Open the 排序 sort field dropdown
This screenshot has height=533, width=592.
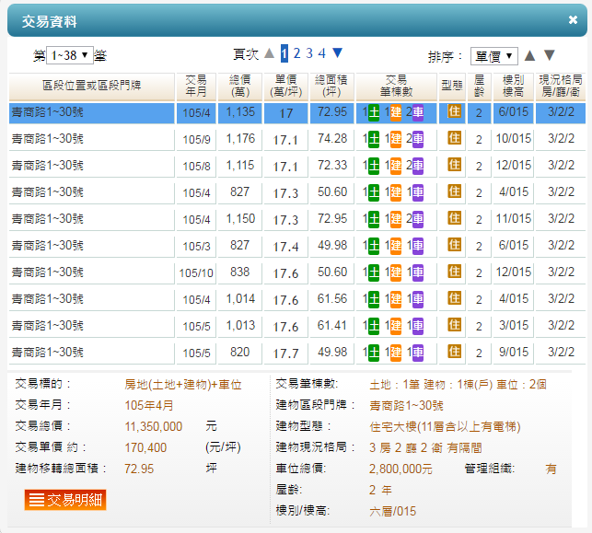point(494,56)
